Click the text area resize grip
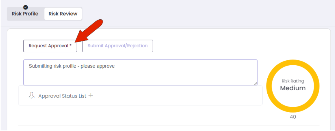This screenshot has width=335, height=131. [255, 83]
